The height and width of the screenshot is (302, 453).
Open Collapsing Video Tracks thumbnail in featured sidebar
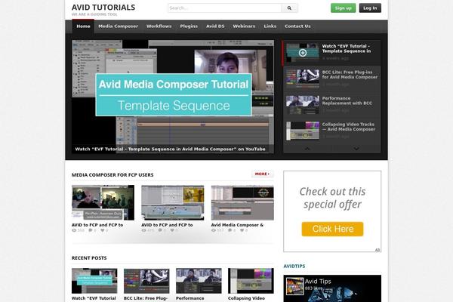[x=303, y=131]
